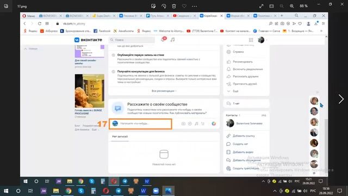Click Создать трансляцию

tap(246, 168)
